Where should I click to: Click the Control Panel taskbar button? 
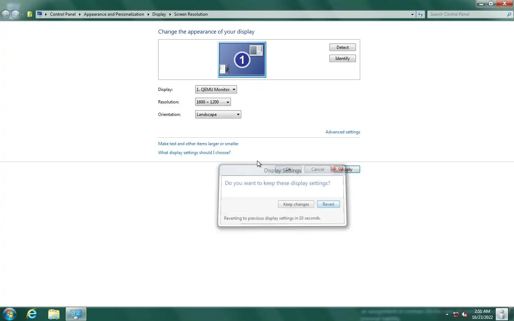coord(76,314)
